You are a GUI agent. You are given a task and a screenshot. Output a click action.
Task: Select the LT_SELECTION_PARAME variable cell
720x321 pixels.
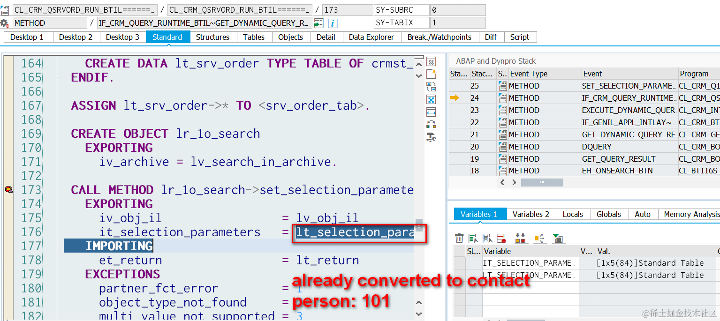tap(531, 275)
